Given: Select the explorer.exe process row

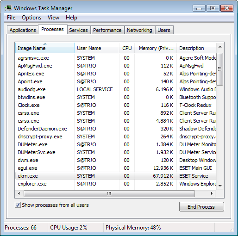Looking at the screenshot, I should coord(116,184).
